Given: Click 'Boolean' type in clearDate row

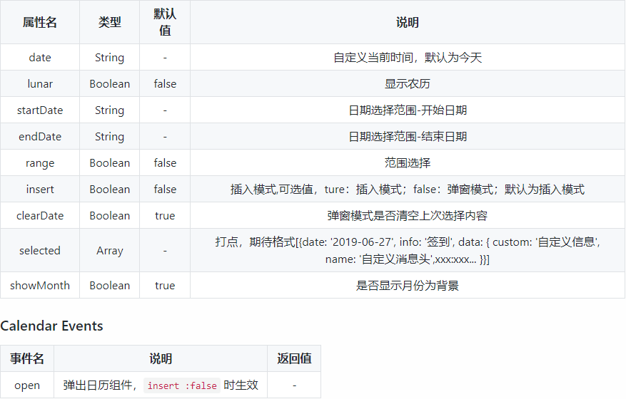Looking at the screenshot, I should click(109, 215).
